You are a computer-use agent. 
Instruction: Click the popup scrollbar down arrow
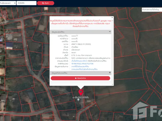tap(112, 85)
